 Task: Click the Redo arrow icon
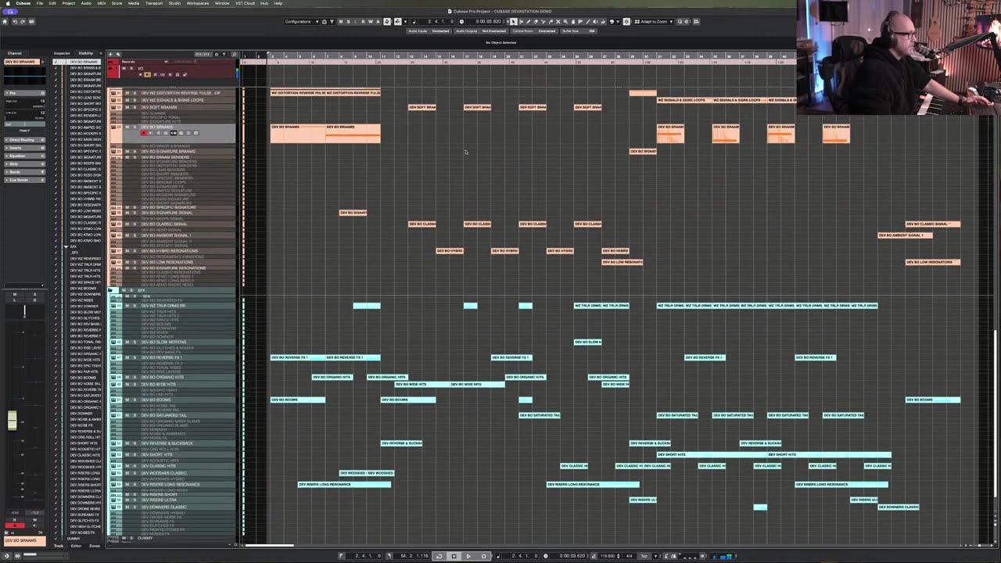[21, 21]
